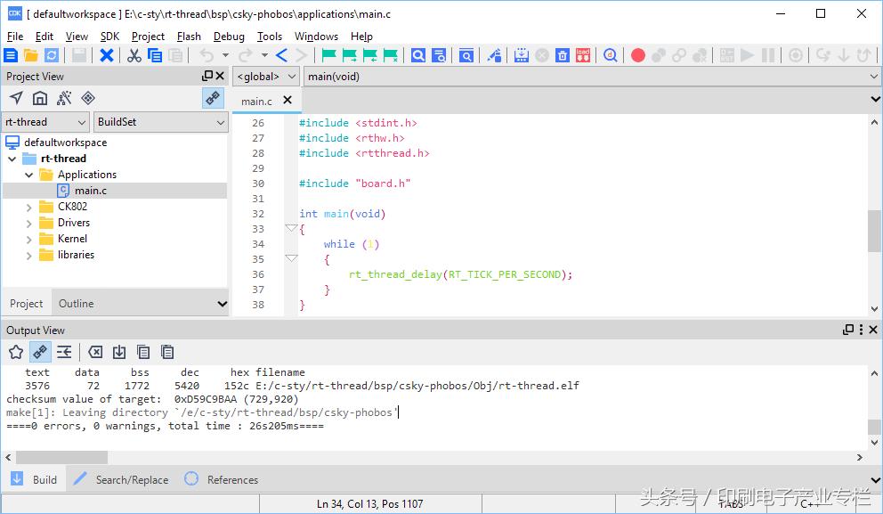
Task: Switch to the Outline tab
Action: point(76,304)
